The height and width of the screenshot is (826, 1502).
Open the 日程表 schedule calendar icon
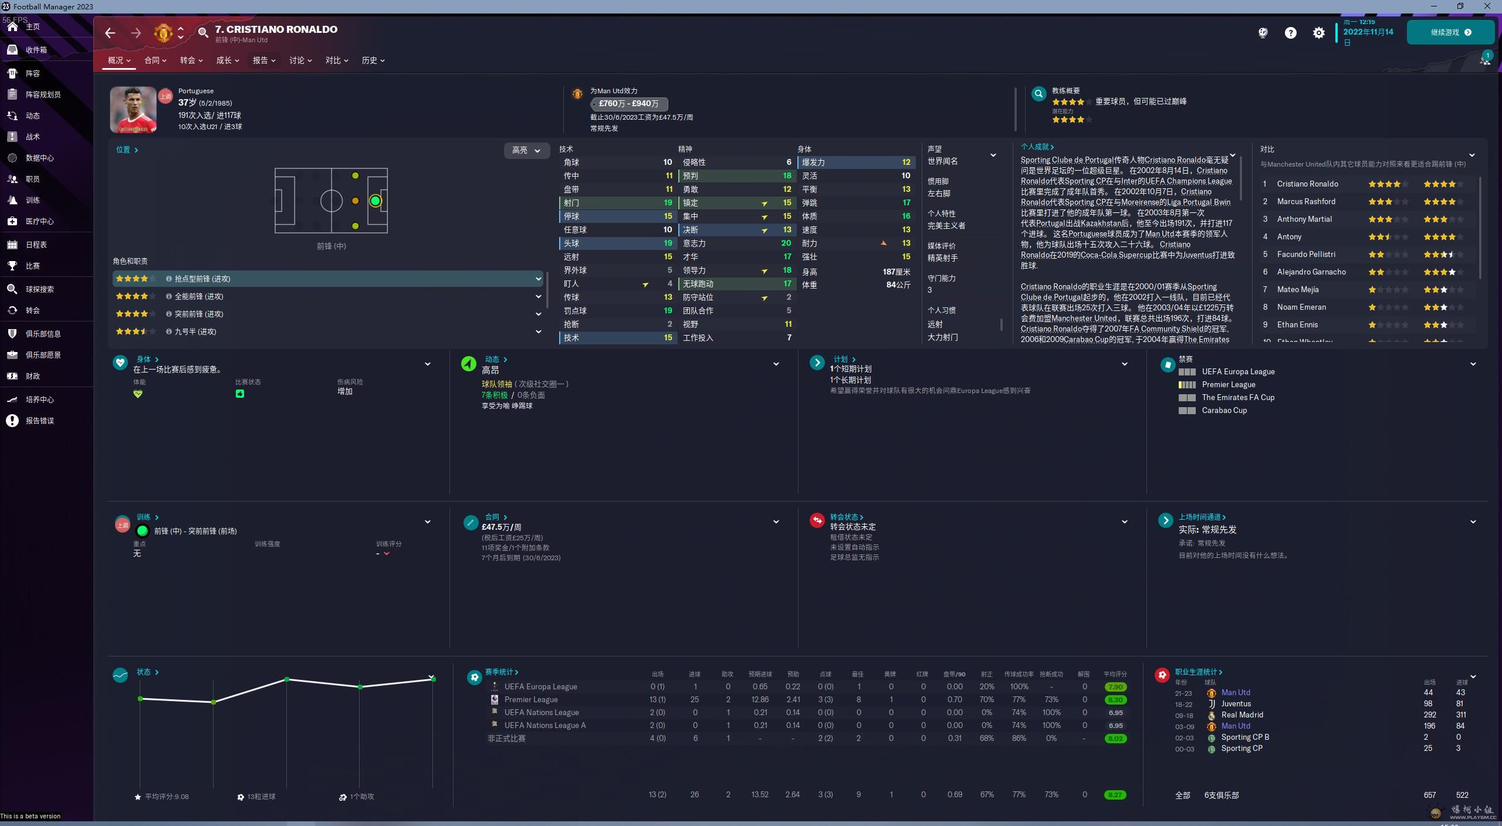[x=12, y=245]
